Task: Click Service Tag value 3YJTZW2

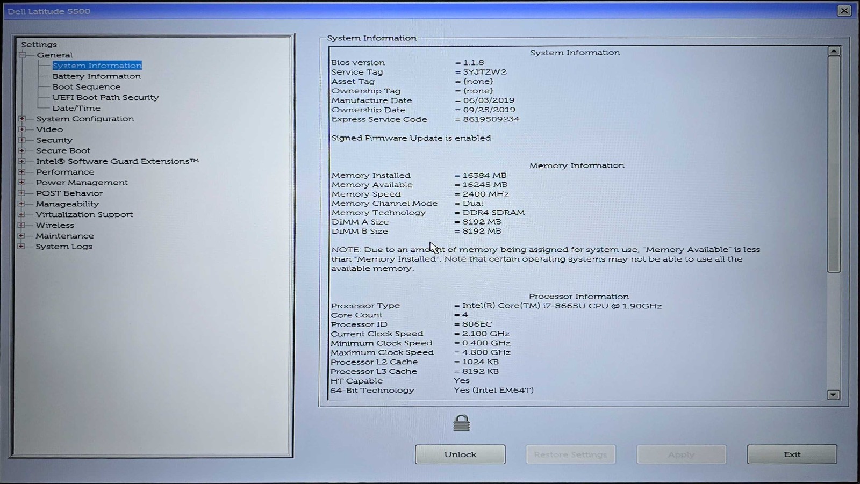Action: click(485, 72)
